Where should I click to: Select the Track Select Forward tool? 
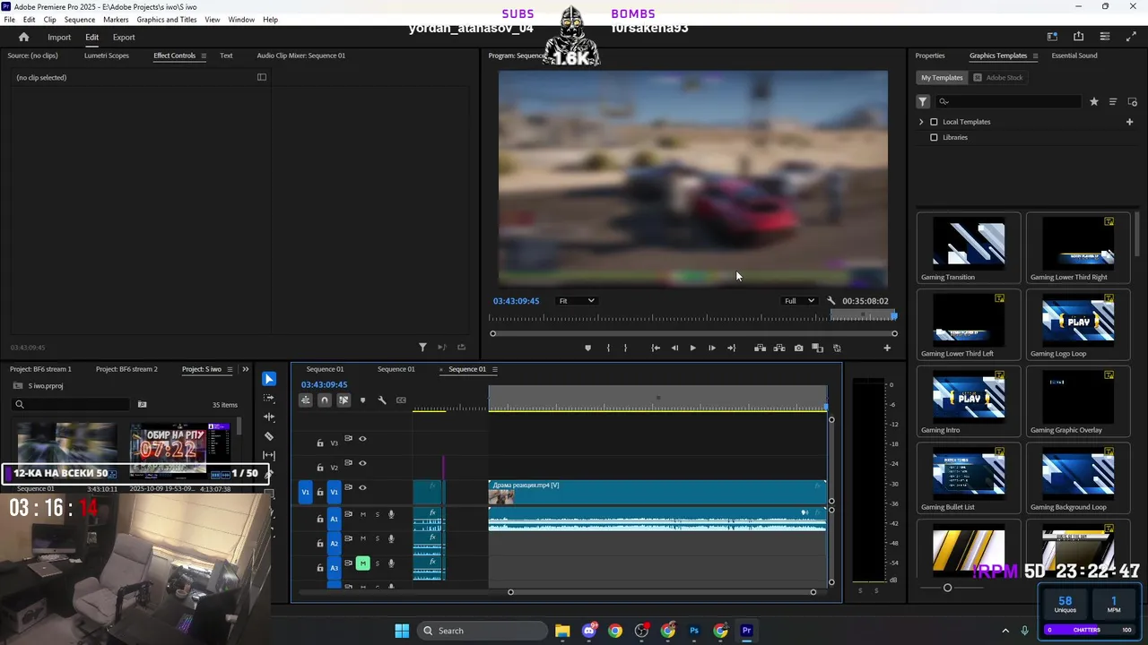pyautogui.click(x=269, y=399)
